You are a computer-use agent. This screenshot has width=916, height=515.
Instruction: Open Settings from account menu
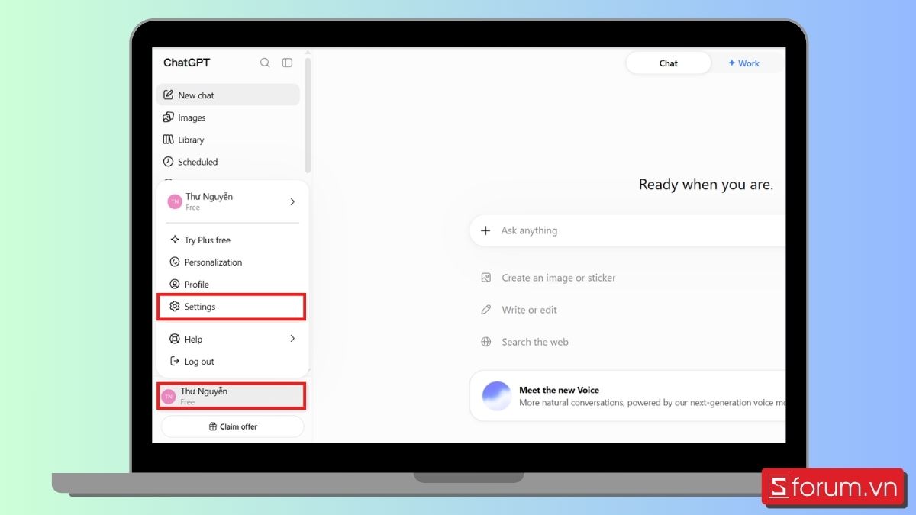click(232, 307)
